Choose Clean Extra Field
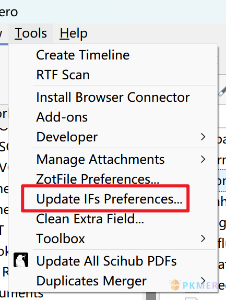226x300 pixels. [x=90, y=219]
